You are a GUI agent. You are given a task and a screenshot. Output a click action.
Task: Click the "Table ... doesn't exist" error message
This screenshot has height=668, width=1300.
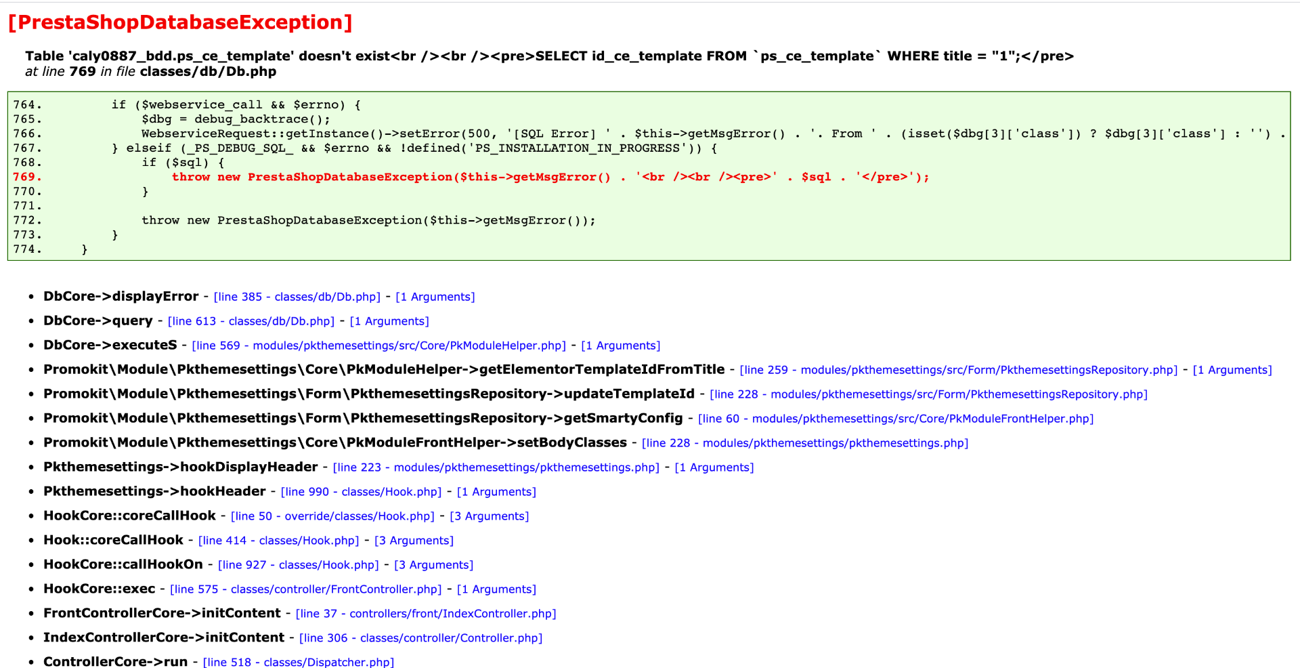pos(550,56)
